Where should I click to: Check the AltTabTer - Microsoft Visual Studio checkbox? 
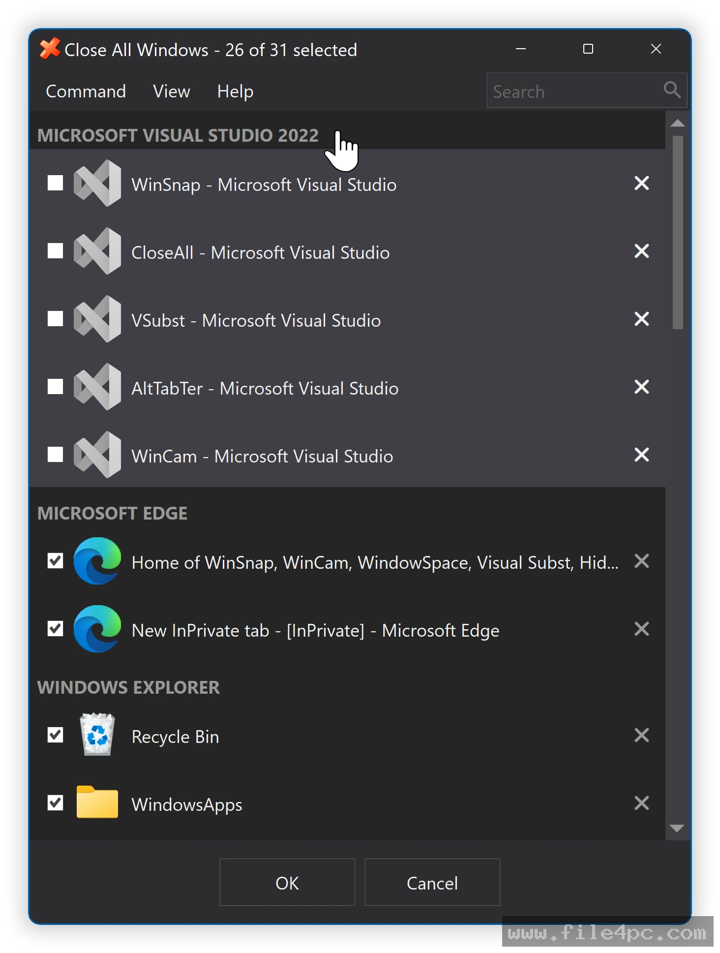tap(55, 387)
